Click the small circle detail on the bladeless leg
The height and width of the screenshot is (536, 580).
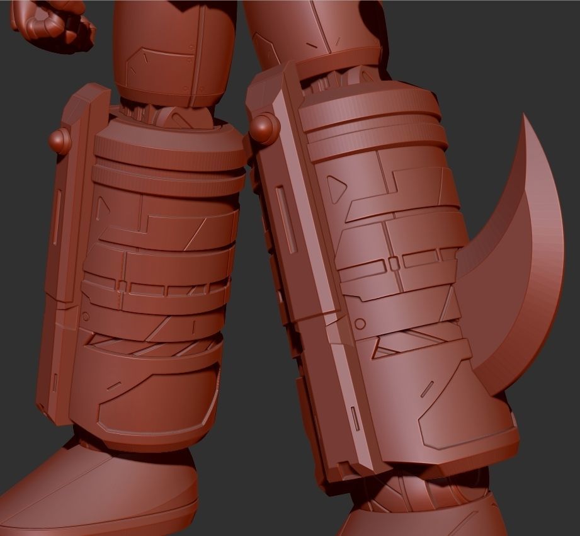coord(86,317)
